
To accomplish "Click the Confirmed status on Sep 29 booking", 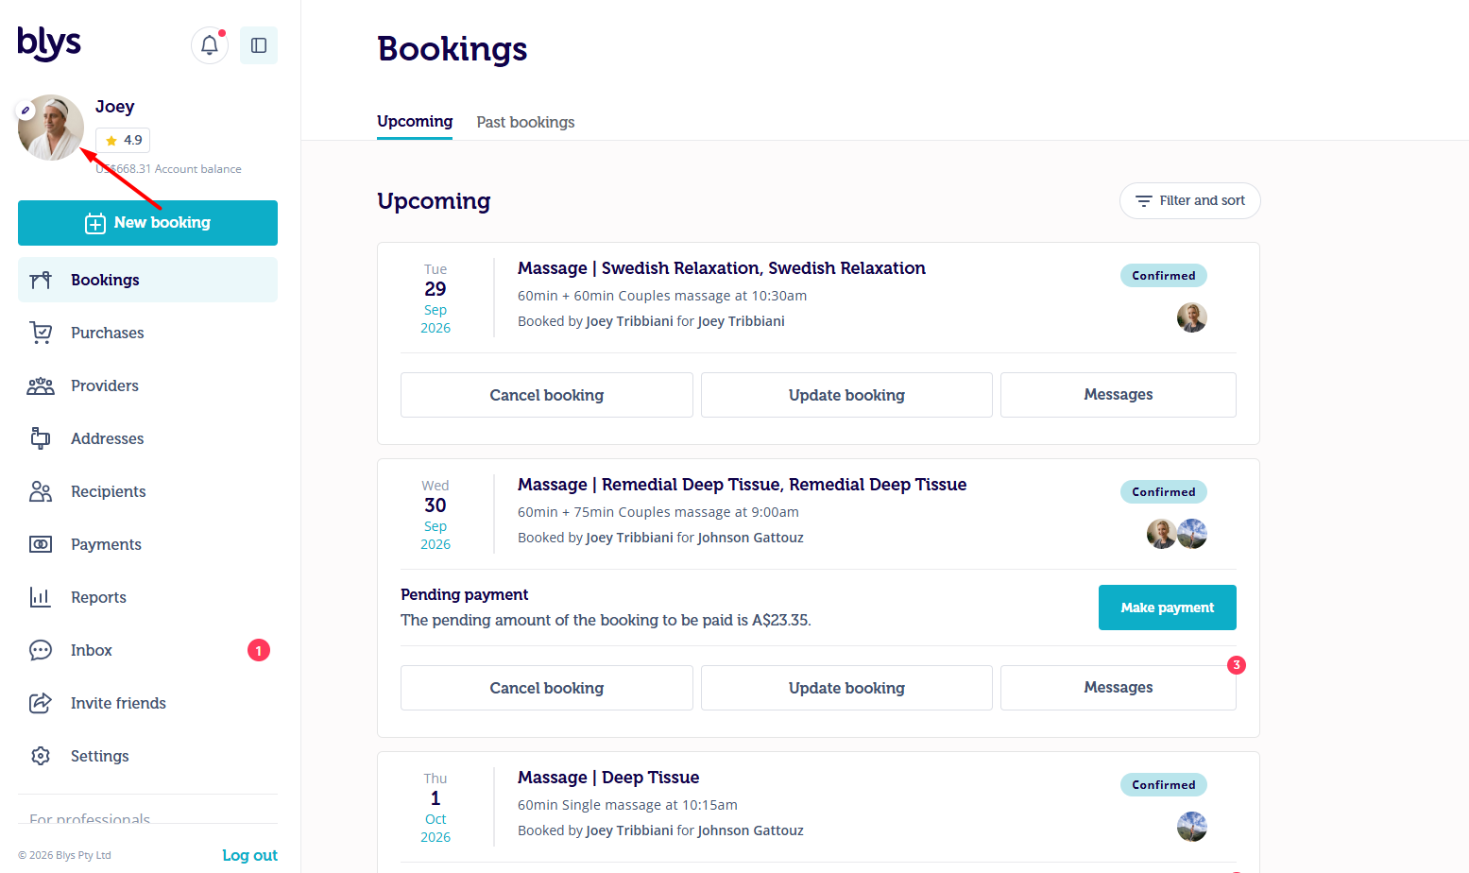I will click(x=1164, y=276).
